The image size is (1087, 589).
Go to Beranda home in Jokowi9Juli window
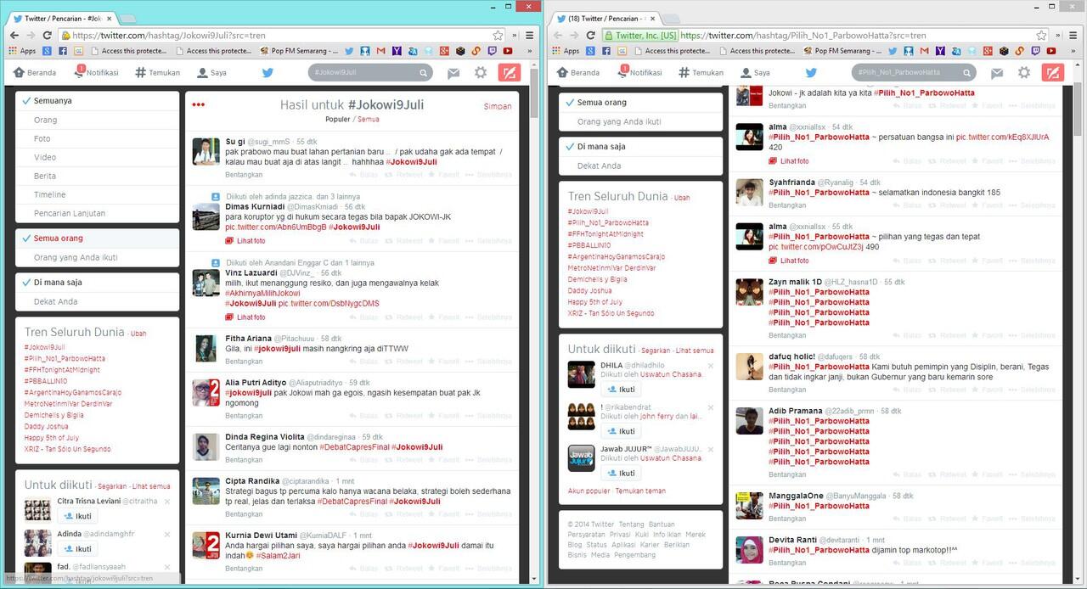tap(35, 73)
